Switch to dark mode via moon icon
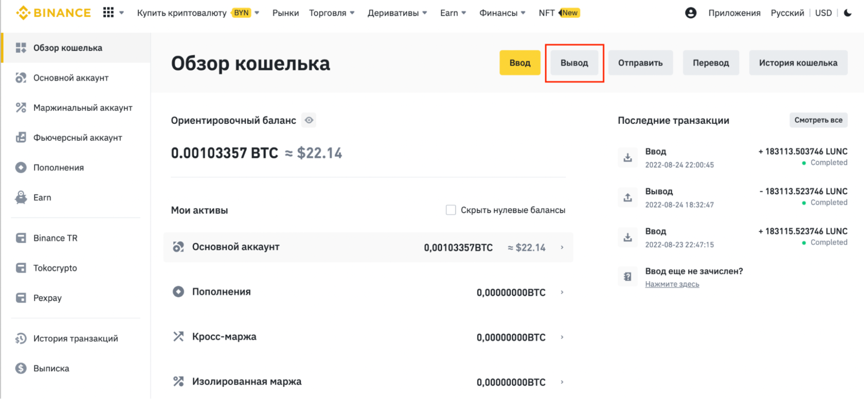 tap(848, 13)
